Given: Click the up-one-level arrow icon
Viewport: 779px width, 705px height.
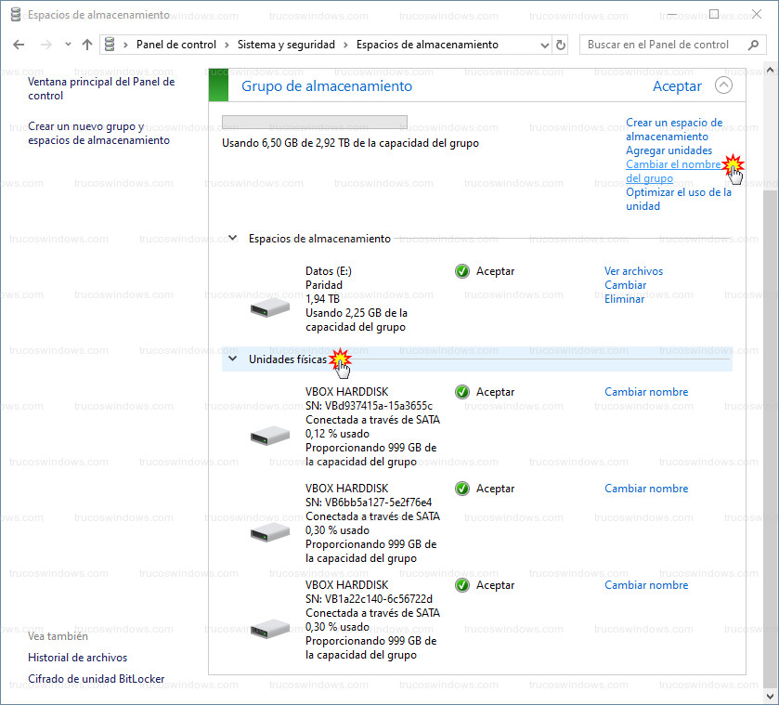Looking at the screenshot, I should click(87, 45).
